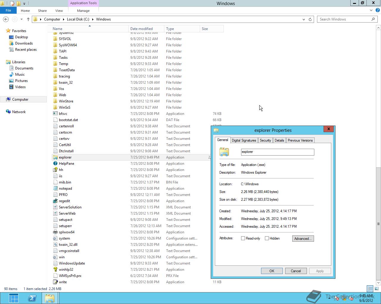Click the winhlp32 help icon
Screen dimensions: 381x304
tap(55, 270)
